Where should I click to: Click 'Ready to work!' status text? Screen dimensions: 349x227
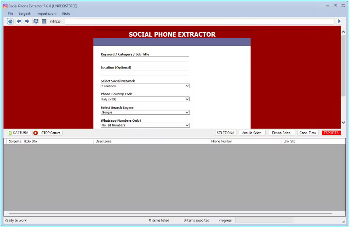pos(16,220)
